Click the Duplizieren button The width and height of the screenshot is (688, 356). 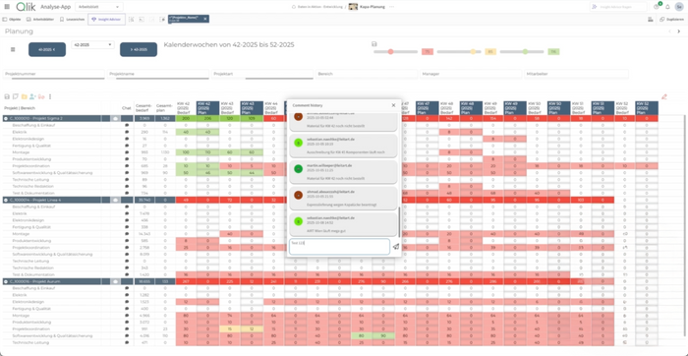[672, 20]
